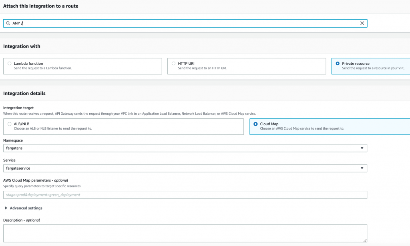Click the Advanced settings disclosure triangle

(x=6, y=208)
